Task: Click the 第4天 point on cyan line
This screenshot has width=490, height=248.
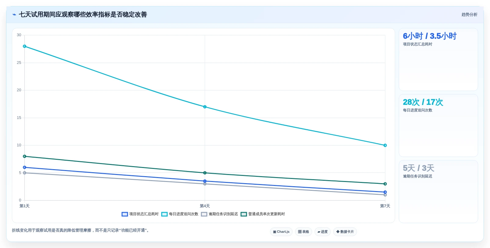Action: tap(205, 107)
